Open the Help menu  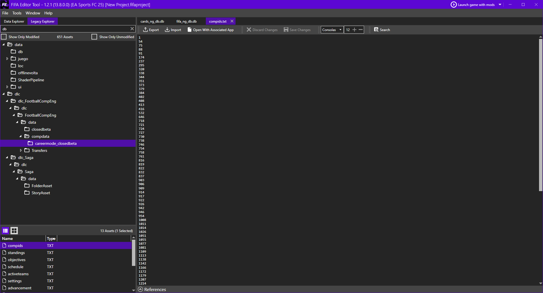(x=48, y=13)
